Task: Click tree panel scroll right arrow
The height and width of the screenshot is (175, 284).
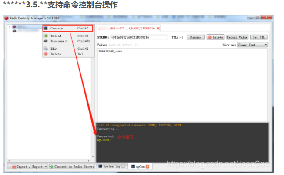Action: pyautogui.click(x=89, y=161)
